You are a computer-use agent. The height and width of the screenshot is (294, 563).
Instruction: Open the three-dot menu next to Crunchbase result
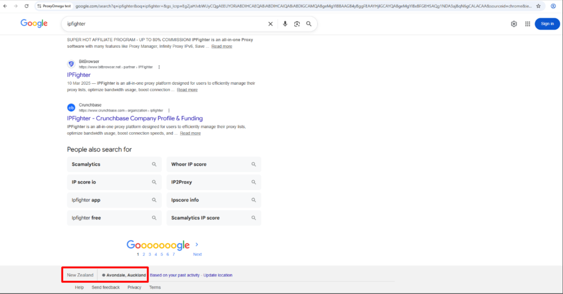169,110
